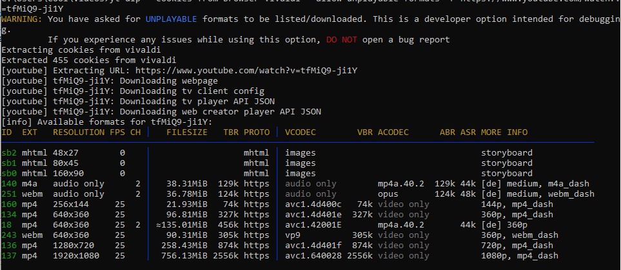The width and height of the screenshot is (621, 270).
Task: Click the yellow WARNING: label
Action: (22, 19)
